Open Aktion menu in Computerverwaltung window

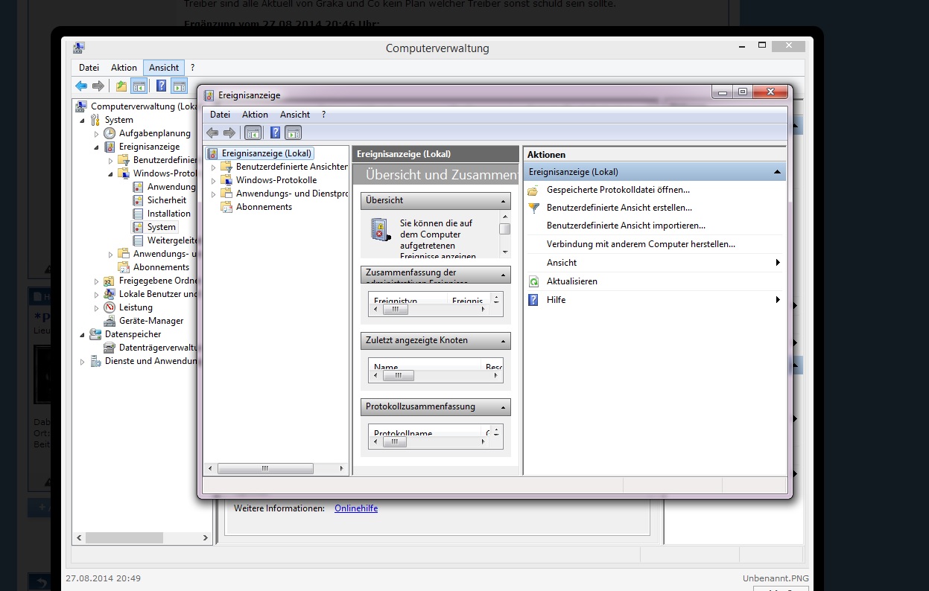[124, 67]
